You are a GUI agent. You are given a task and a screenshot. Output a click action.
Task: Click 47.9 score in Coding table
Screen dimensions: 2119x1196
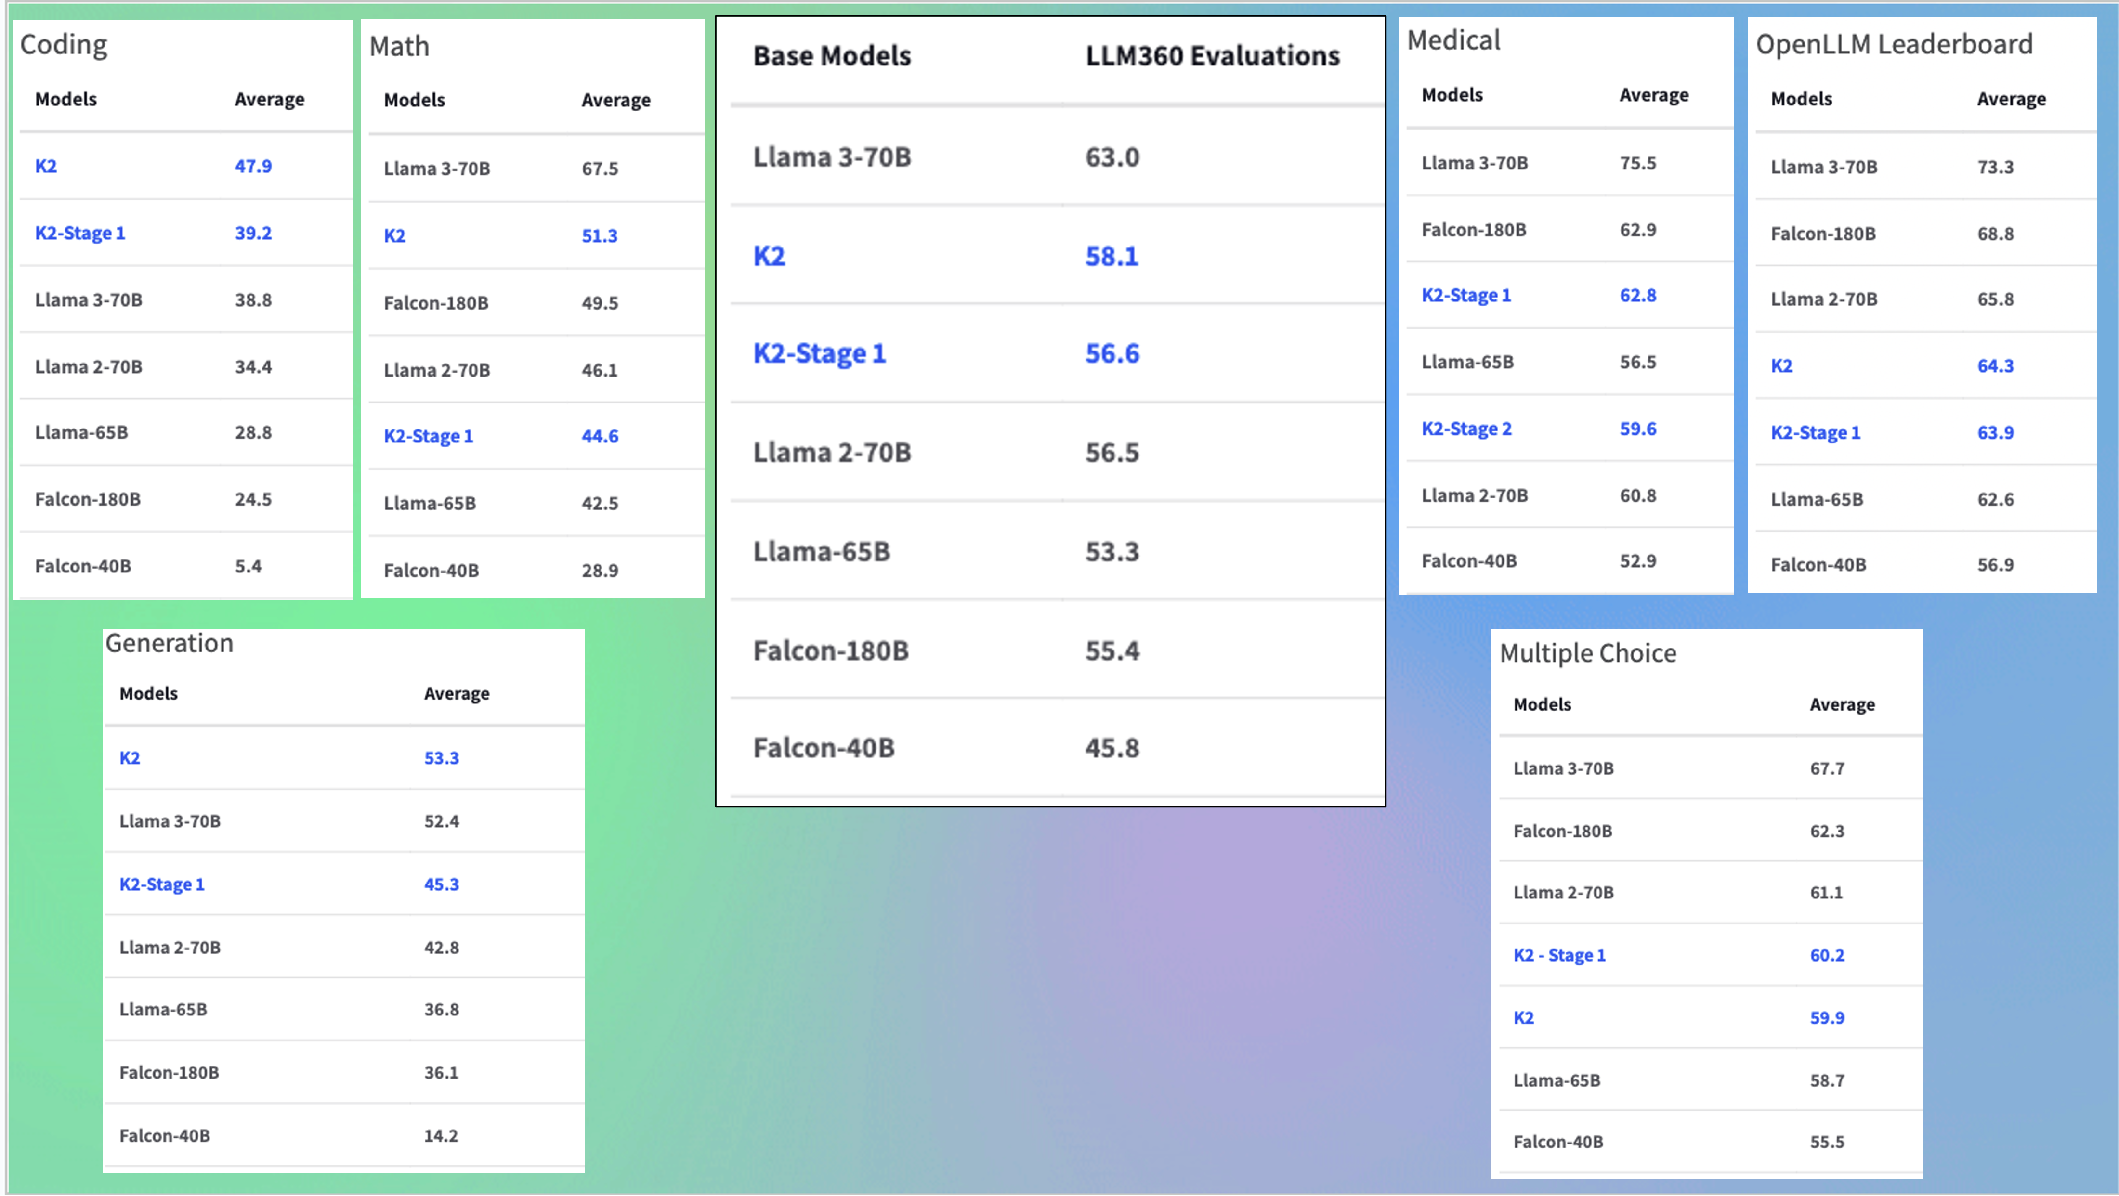pyautogui.click(x=253, y=165)
